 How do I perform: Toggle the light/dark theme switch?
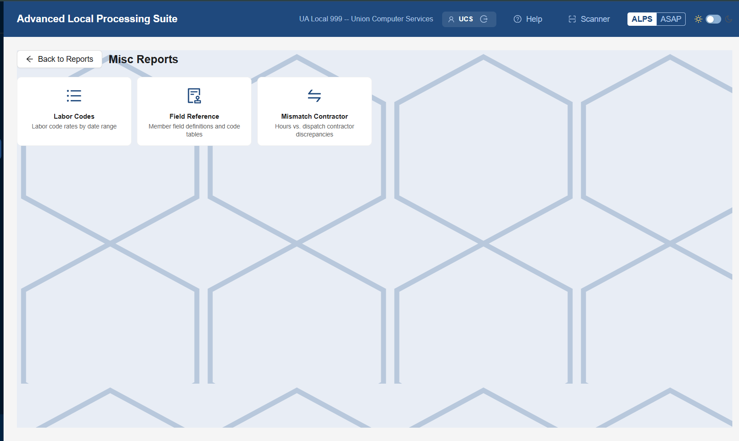pos(713,19)
